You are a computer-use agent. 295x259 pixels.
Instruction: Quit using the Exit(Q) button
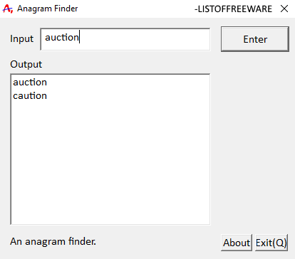(271, 243)
